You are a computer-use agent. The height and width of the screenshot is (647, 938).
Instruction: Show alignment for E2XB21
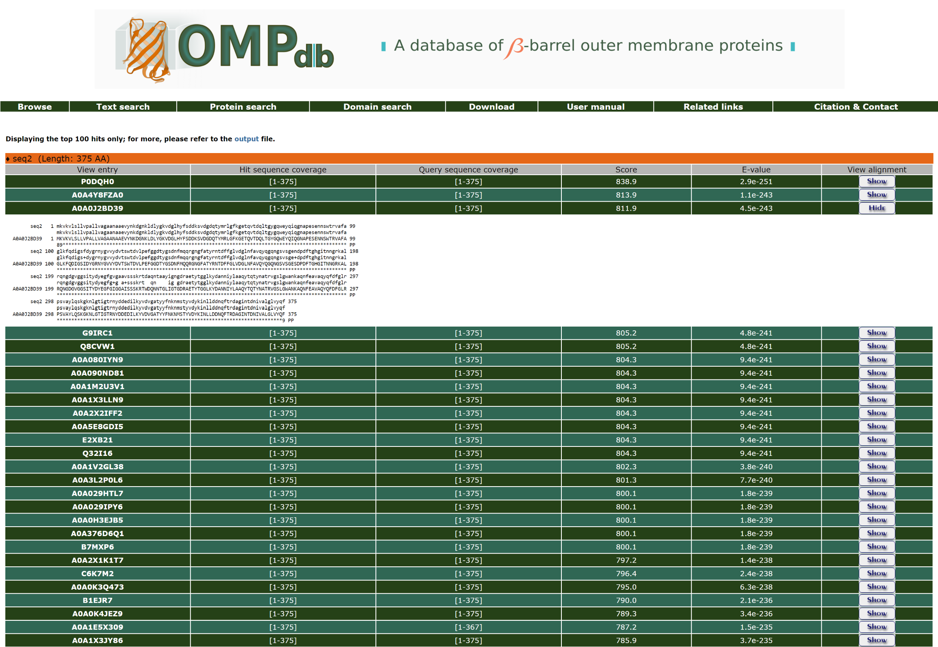877,440
